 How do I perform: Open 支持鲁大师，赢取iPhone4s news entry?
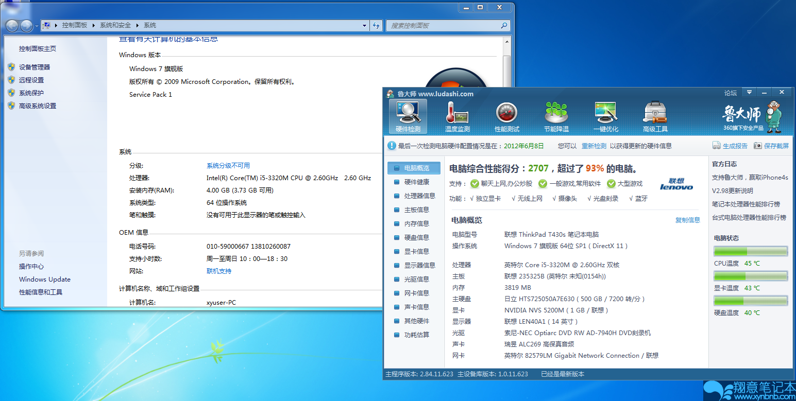pos(750,178)
